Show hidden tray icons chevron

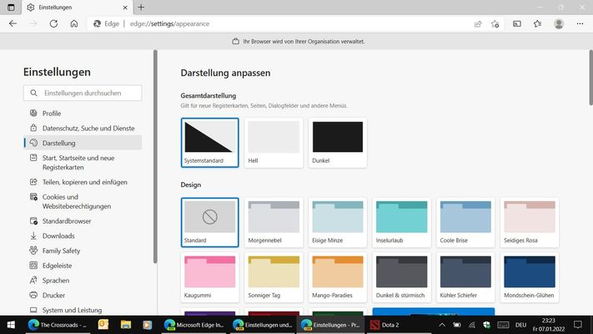click(x=442, y=325)
